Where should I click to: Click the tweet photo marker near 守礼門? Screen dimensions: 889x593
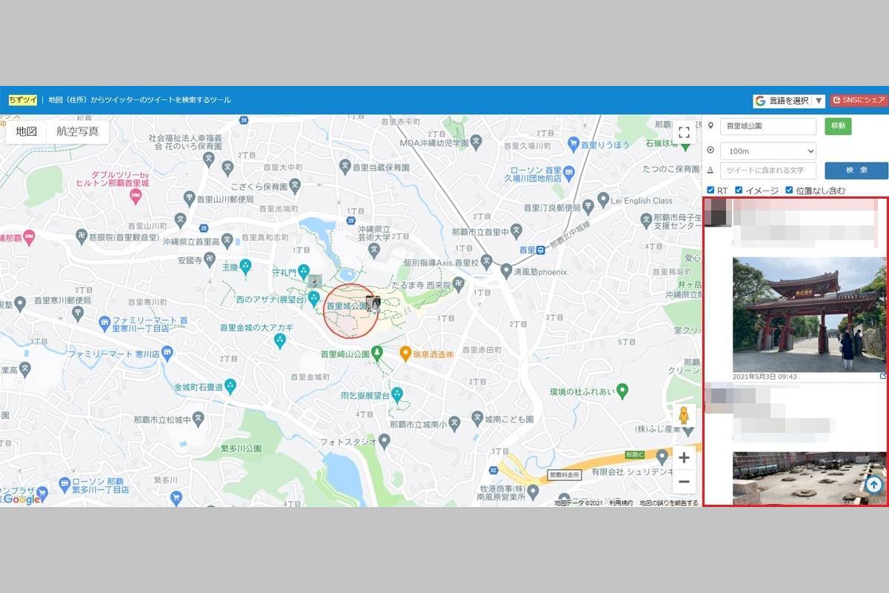point(315,281)
